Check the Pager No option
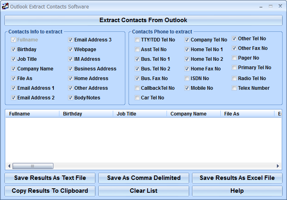 (234, 58)
